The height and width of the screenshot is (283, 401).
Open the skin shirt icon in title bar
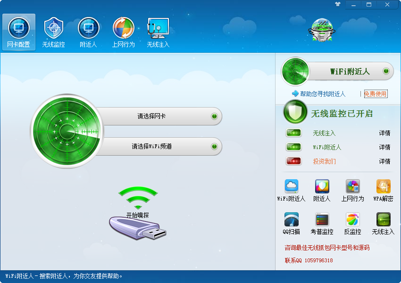(x=338, y=4)
